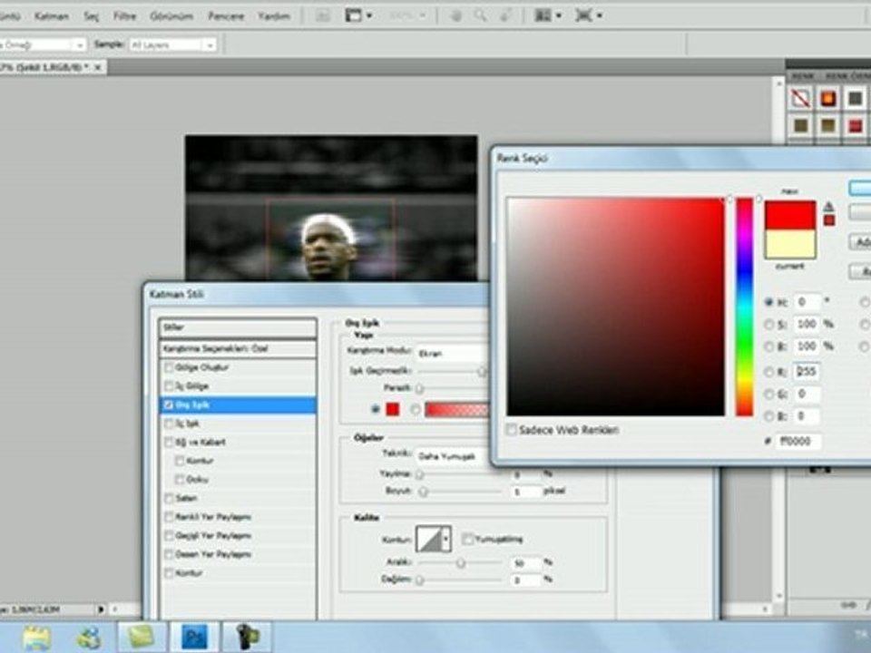
Task: Enable Renkli Yer Paylaşımı checkbox
Action: tap(169, 517)
